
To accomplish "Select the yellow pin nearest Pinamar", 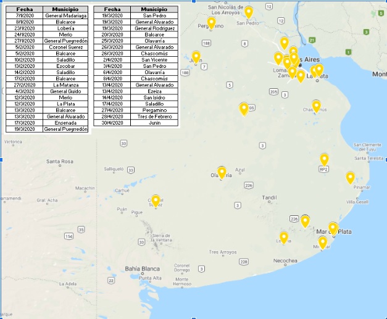I will click(351, 178).
